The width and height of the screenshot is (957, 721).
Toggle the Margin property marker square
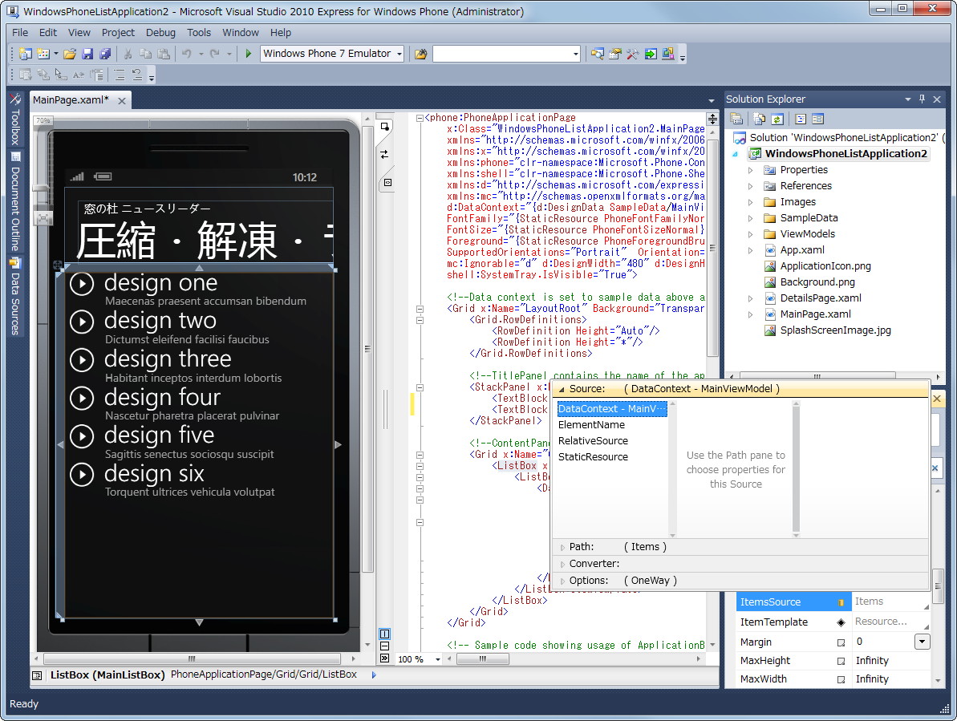point(841,642)
